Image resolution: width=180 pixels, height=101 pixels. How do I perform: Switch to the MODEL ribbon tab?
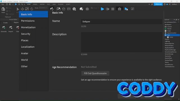35,4
